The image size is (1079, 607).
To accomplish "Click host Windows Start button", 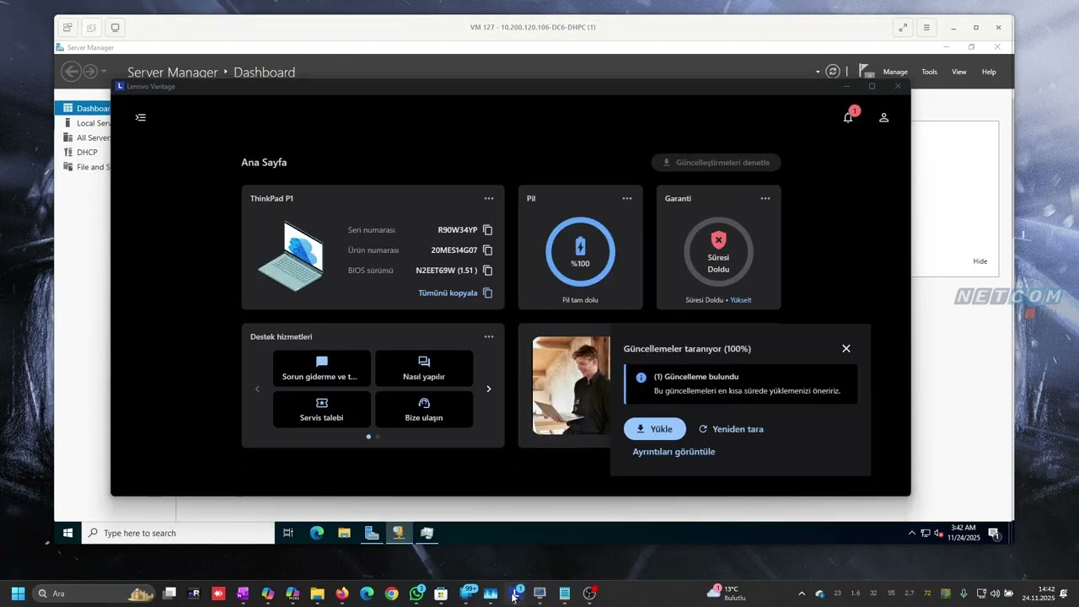I will click(18, 594).
